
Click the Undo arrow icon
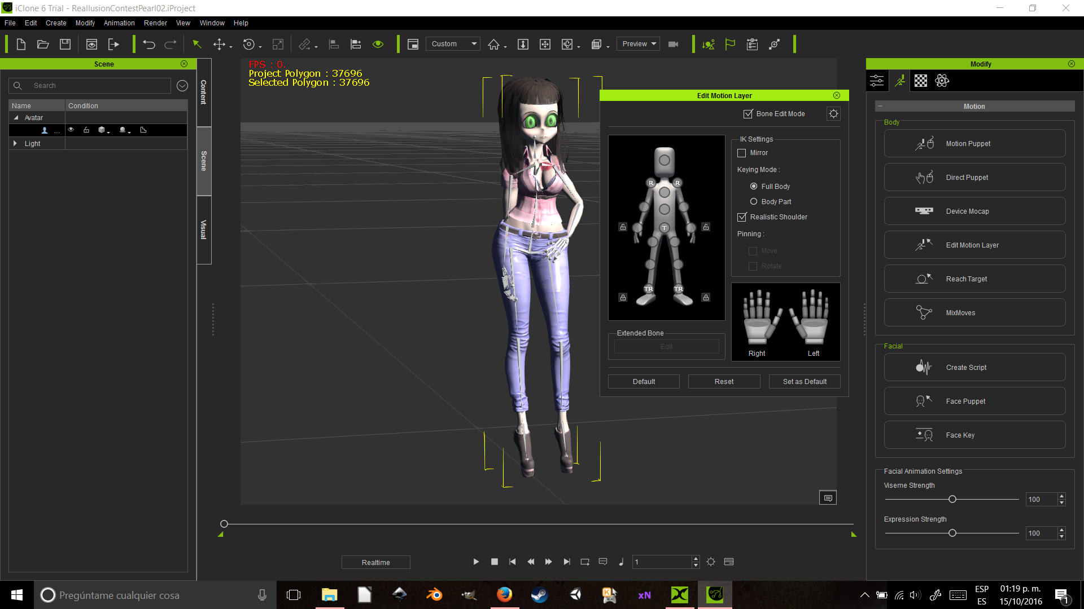149,44
